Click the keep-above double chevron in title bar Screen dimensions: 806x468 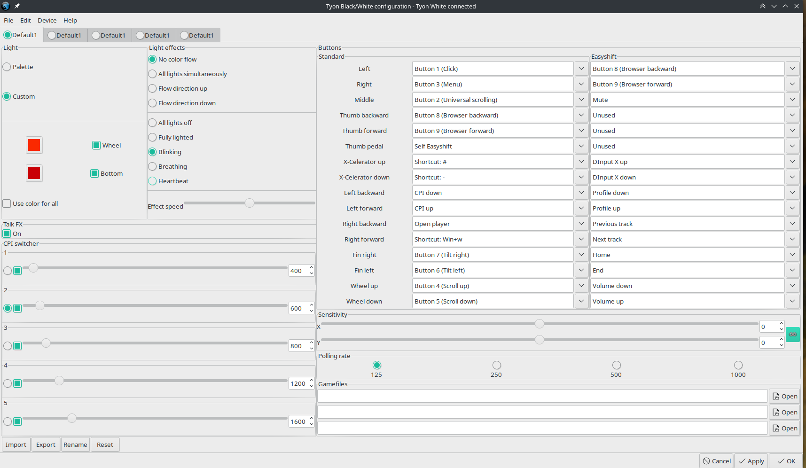tap(762, 6)
